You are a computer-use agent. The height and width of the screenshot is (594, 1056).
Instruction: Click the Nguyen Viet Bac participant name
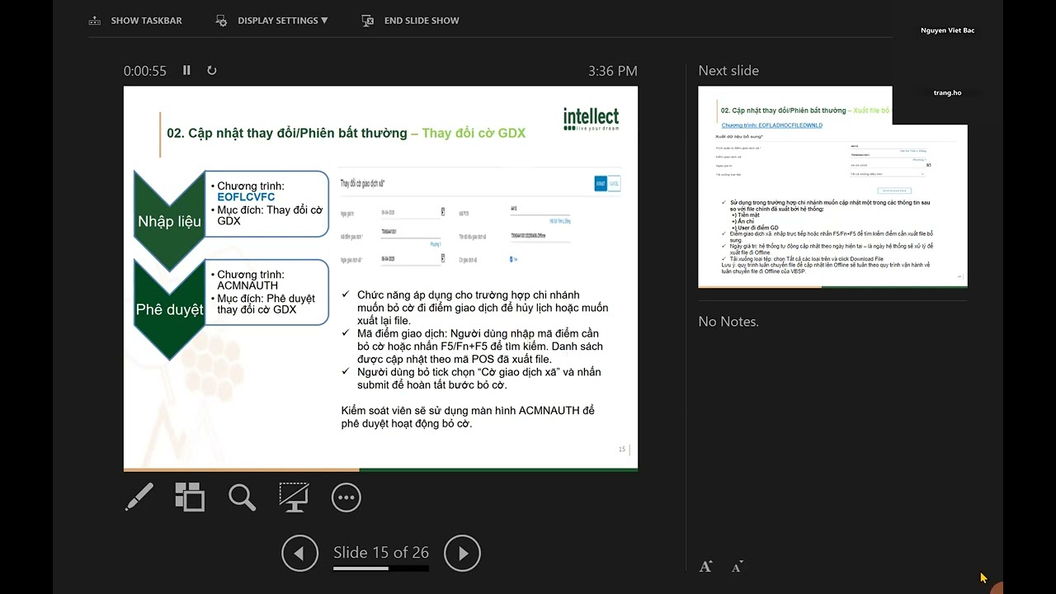(x=948, y=31)
